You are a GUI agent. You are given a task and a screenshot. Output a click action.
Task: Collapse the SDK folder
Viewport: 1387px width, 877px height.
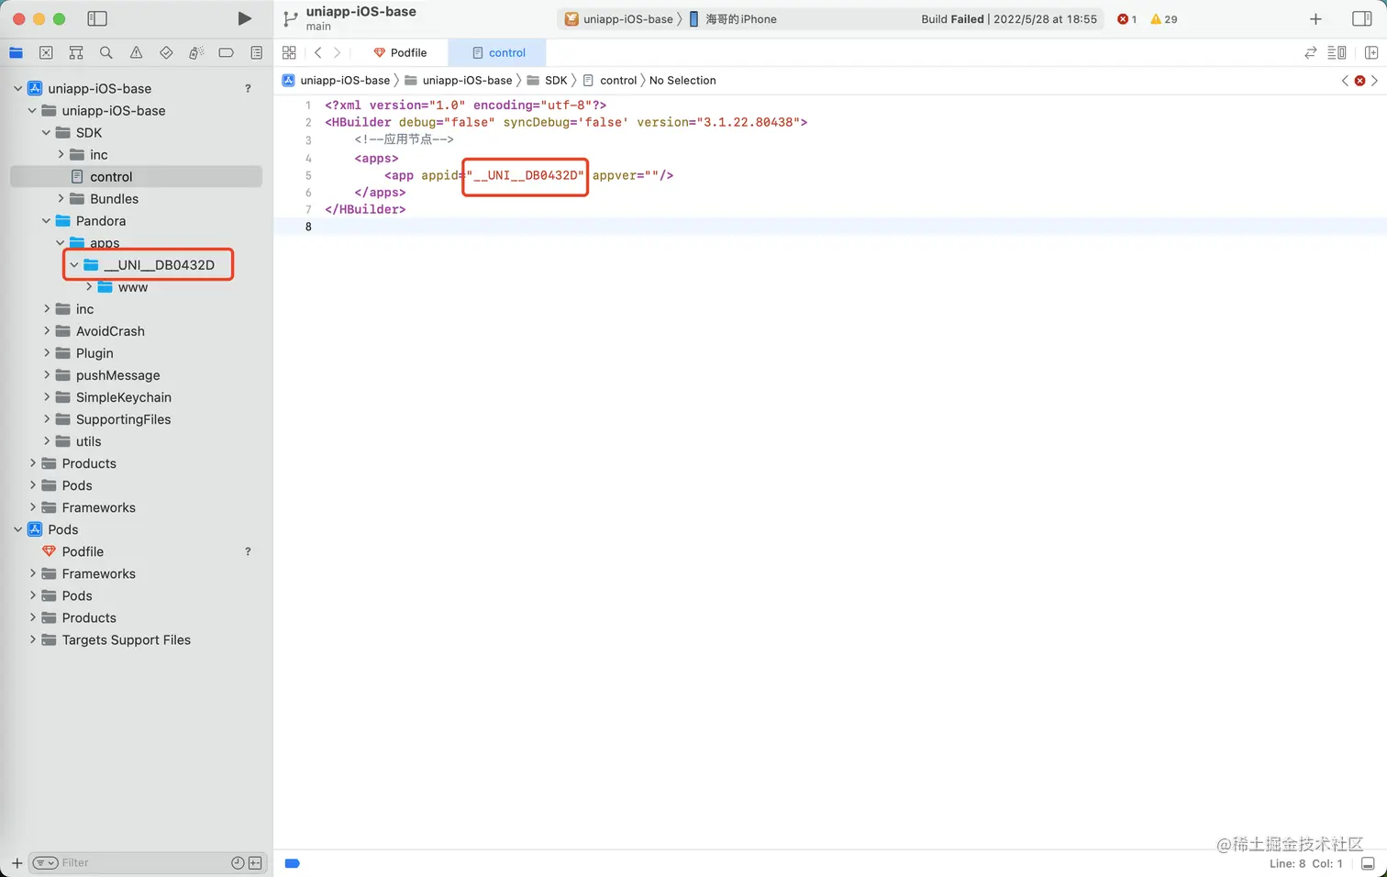(46, 132)
